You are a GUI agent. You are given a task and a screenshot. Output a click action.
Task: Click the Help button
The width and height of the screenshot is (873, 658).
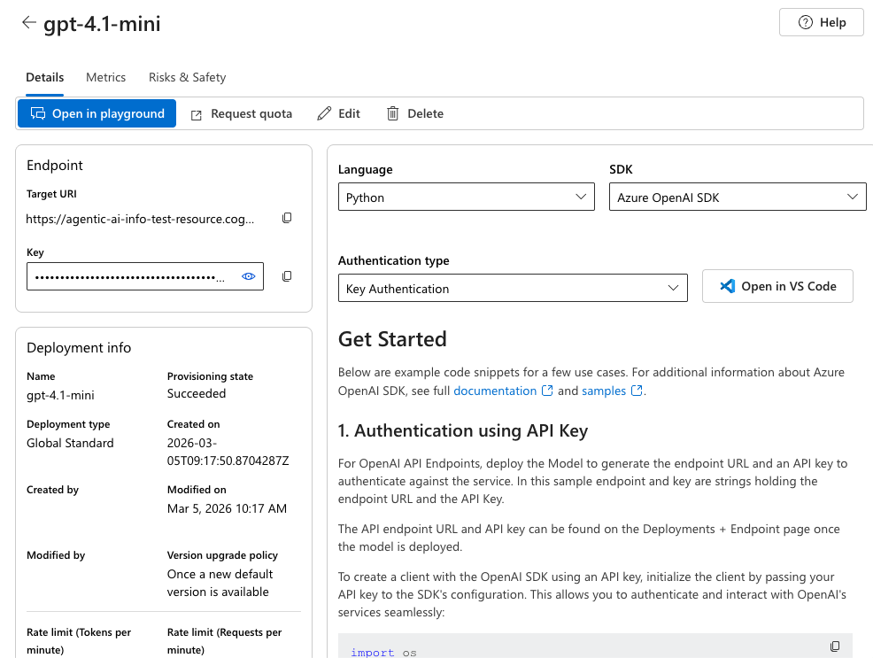coord(822,23)
